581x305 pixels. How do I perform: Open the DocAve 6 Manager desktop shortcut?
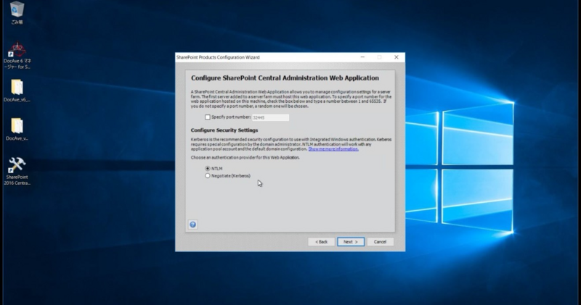[x=17, y=56]
